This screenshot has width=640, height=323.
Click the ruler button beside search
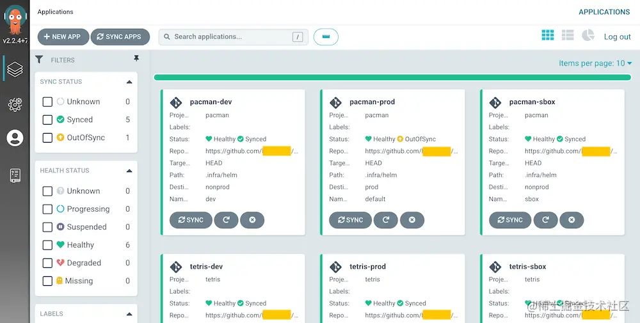pos(326,36)
